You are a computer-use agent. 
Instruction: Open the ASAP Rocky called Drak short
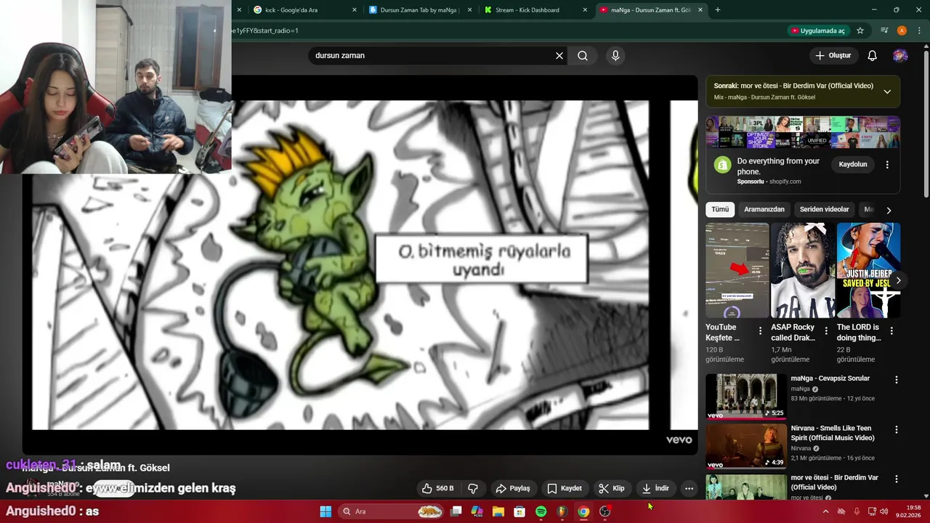[x=803, y=270]
